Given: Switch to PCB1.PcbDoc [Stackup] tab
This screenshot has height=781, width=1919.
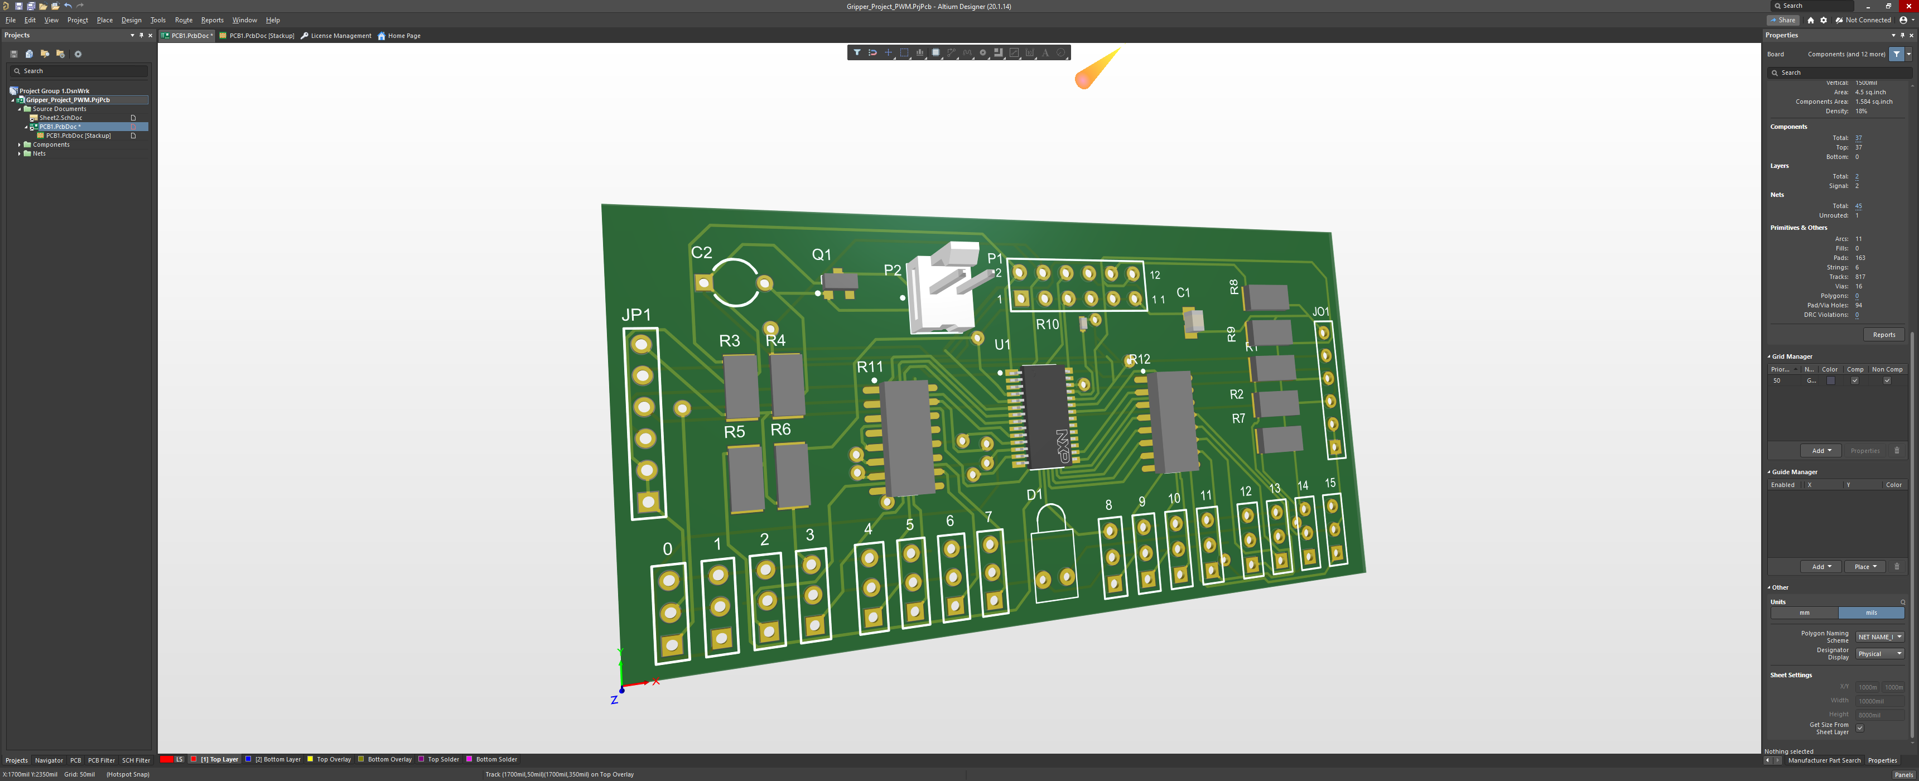Looking at the screenshot, I should pos(256,36).
